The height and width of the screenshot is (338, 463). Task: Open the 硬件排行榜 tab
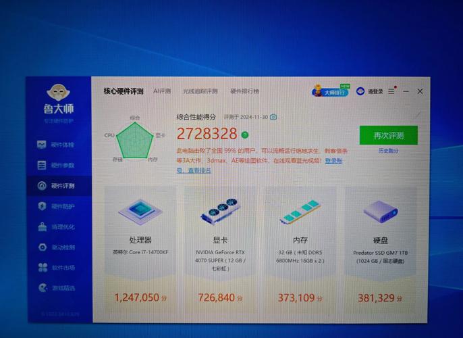coord(244,91)
